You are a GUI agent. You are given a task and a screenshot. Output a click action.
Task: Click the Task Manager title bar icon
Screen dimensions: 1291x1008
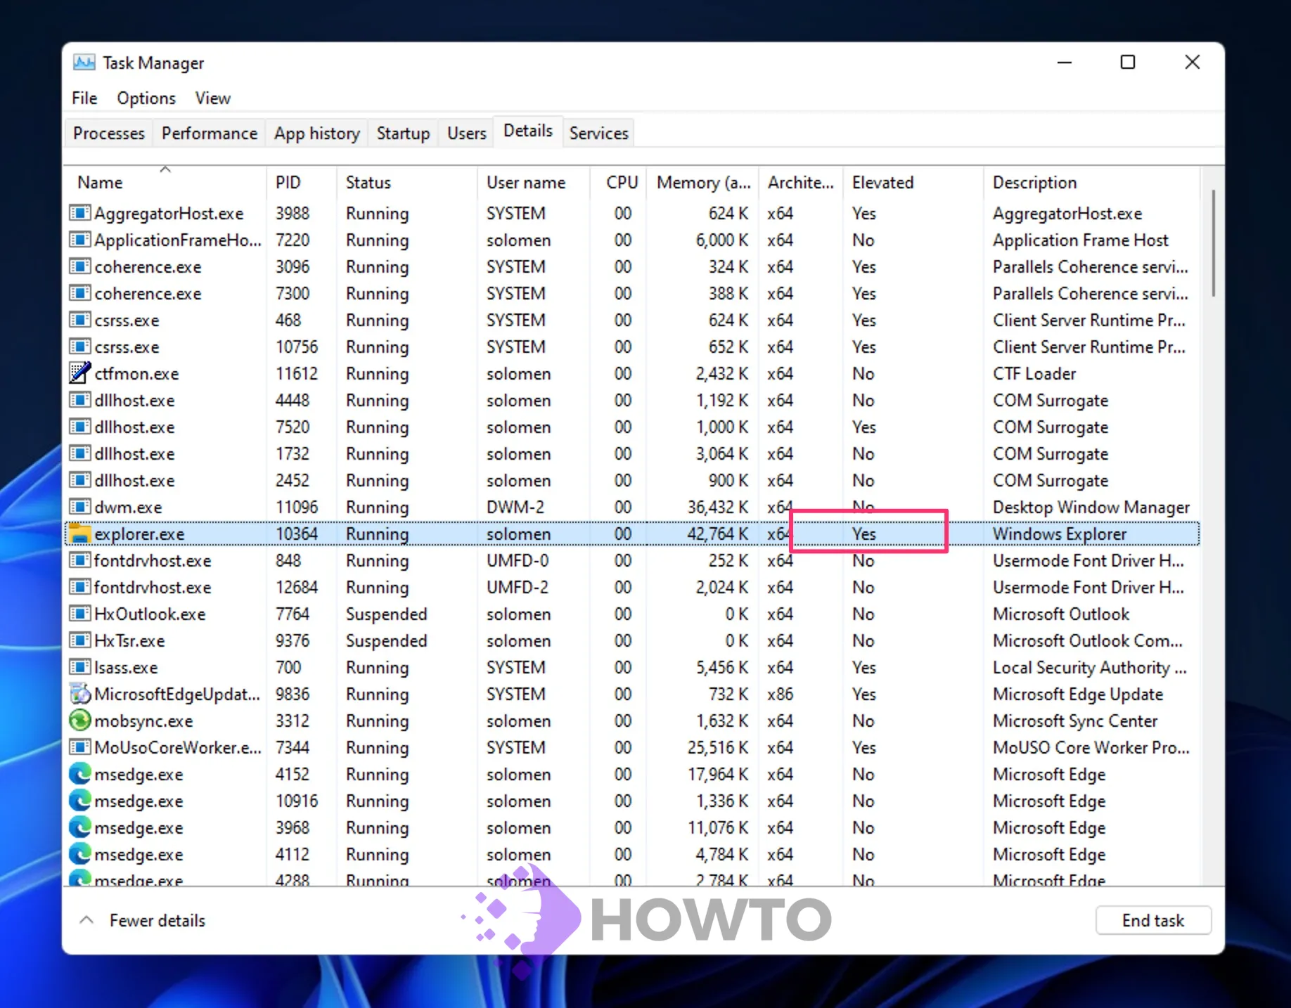tap(84, 63)
